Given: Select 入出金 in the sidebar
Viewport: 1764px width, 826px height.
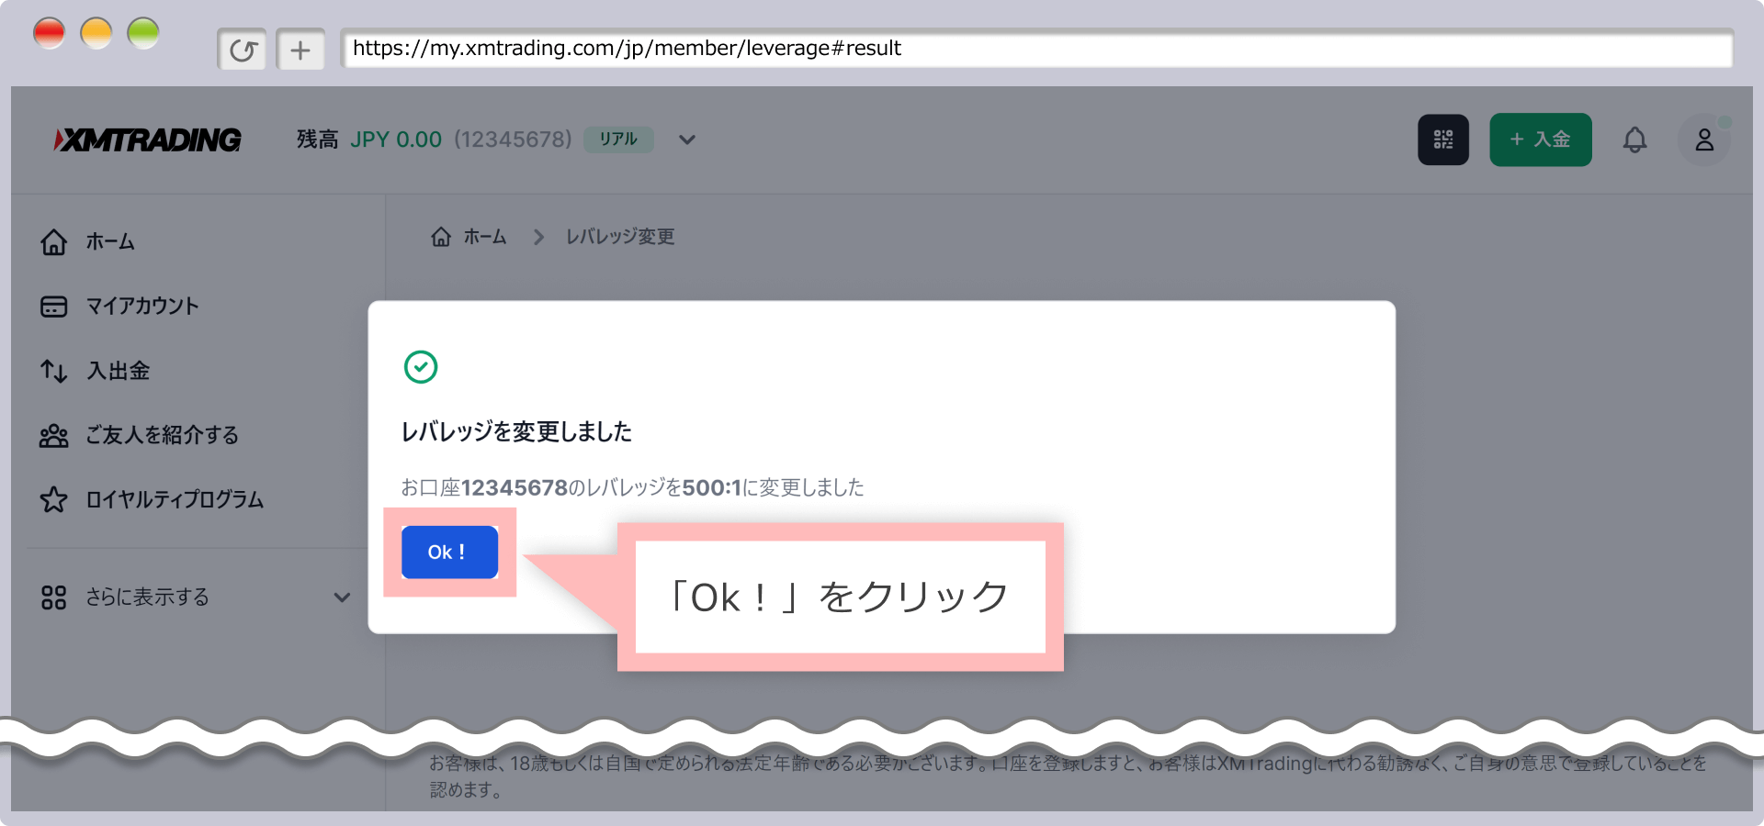Looking at the screenshot, I should point(118,371).
